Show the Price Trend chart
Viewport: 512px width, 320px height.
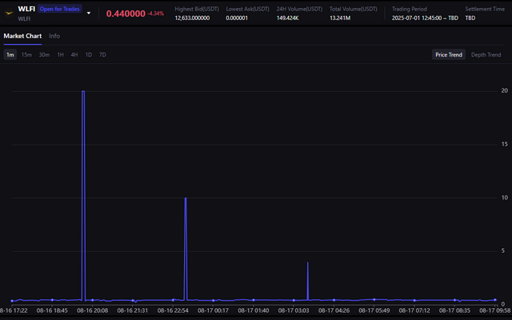click(449, 55)
